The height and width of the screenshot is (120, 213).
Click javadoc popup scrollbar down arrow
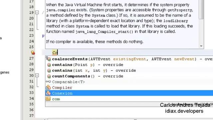tap(201, 46)
